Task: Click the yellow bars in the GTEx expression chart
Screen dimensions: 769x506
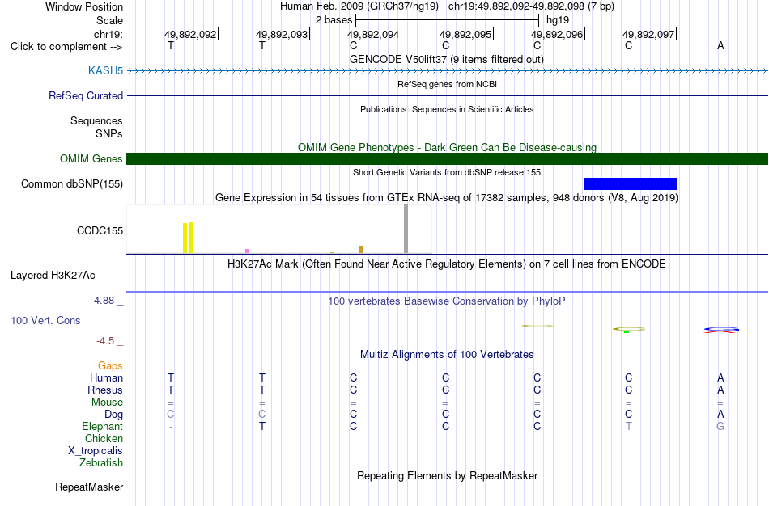Action: [x=188, y=238]
